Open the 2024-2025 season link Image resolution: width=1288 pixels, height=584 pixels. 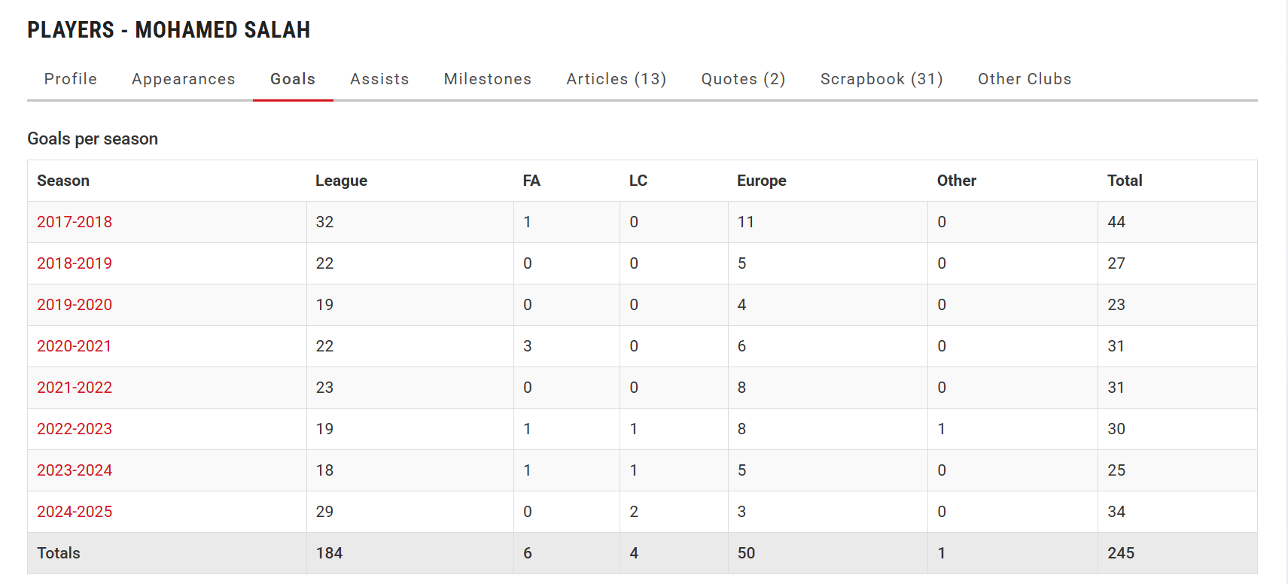[75, 512]
